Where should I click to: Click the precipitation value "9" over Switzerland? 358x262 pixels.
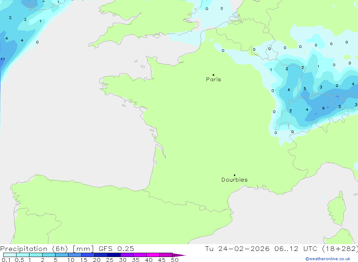pos(323,108)
